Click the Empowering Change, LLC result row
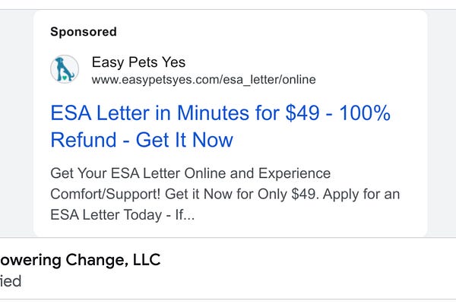The height and width of the screenshot is (304, 456). click(228, 268)
